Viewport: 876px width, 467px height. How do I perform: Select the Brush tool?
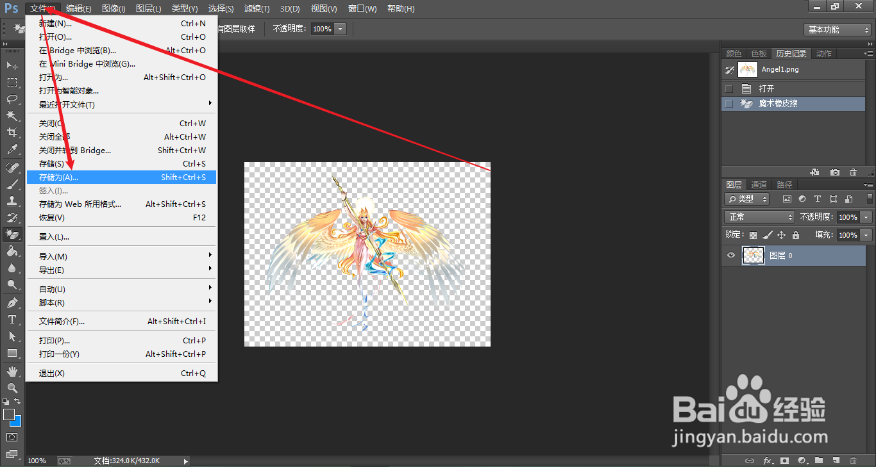tap(12, 184)
